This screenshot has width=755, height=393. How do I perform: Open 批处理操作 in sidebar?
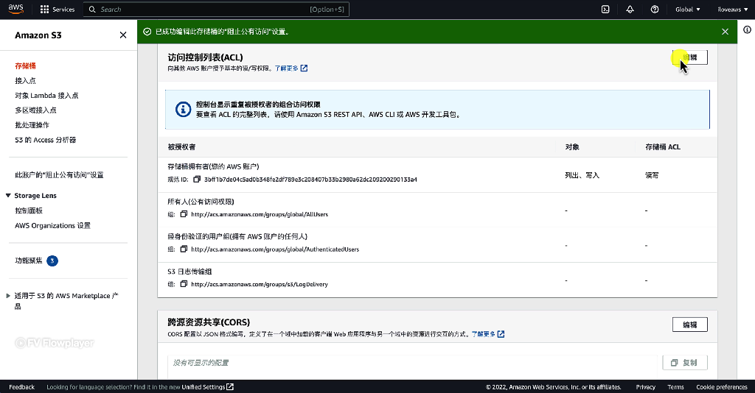(x=32, y=125)
